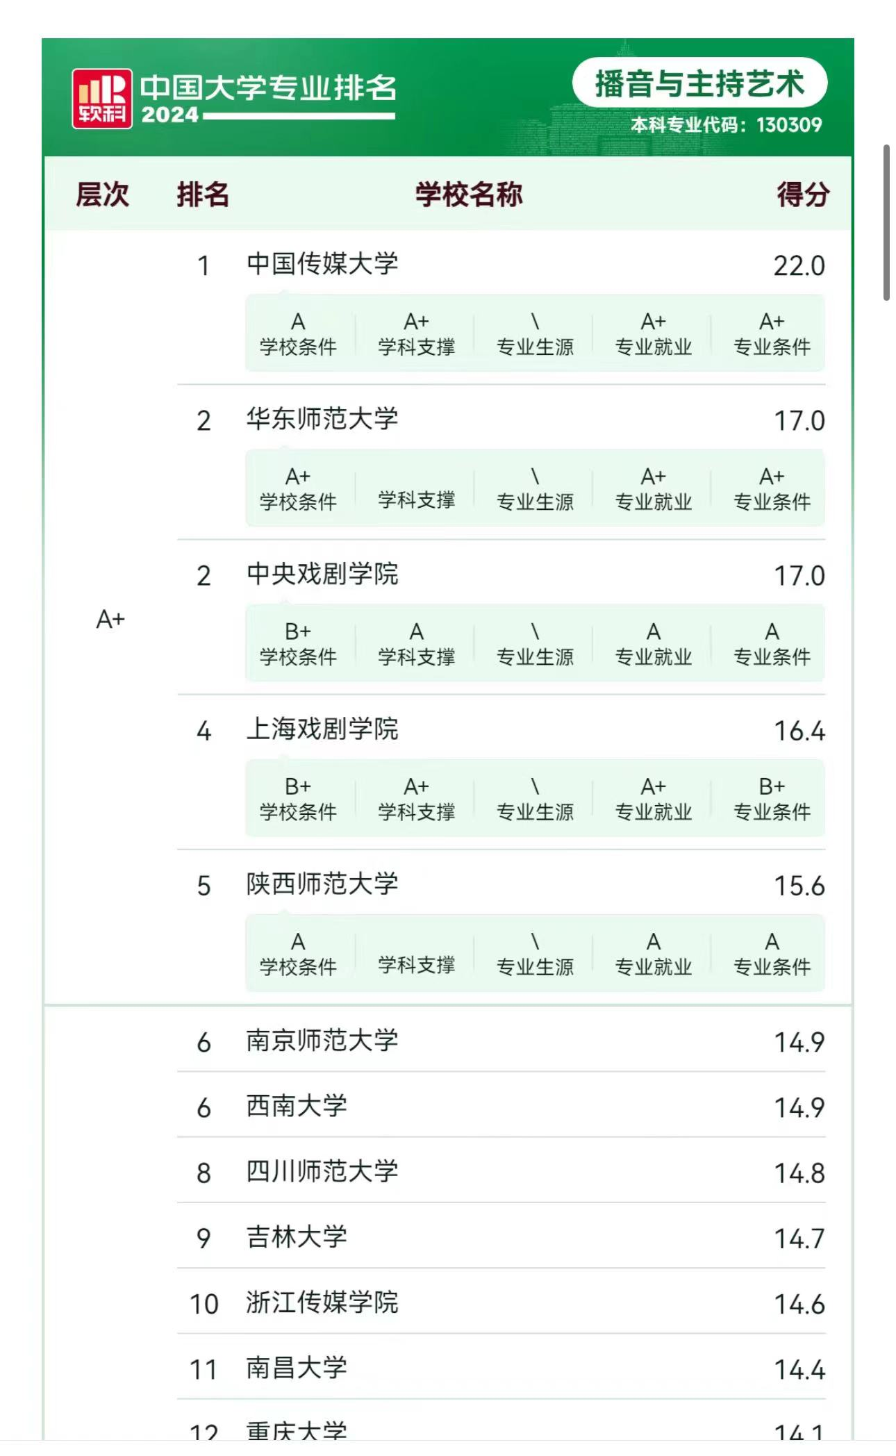Open the 吉林大学 entry
This screenshot has width=896, height=1456.
tap(297, 1236)
